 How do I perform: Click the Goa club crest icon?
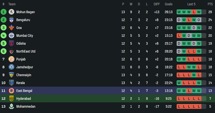coord(11,28)
